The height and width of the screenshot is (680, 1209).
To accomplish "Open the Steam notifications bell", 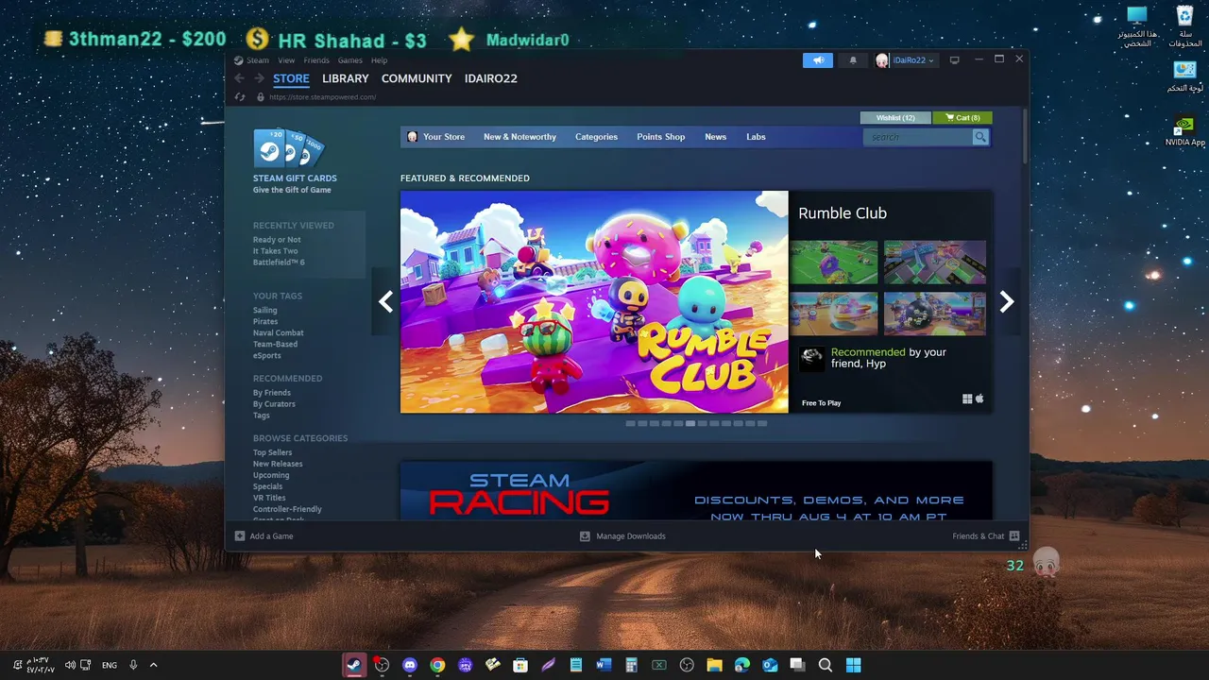I will click(853, 60).
